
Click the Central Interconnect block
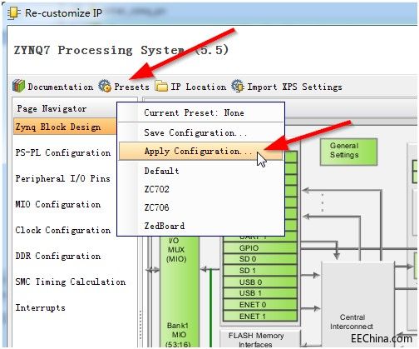[357, 305]
